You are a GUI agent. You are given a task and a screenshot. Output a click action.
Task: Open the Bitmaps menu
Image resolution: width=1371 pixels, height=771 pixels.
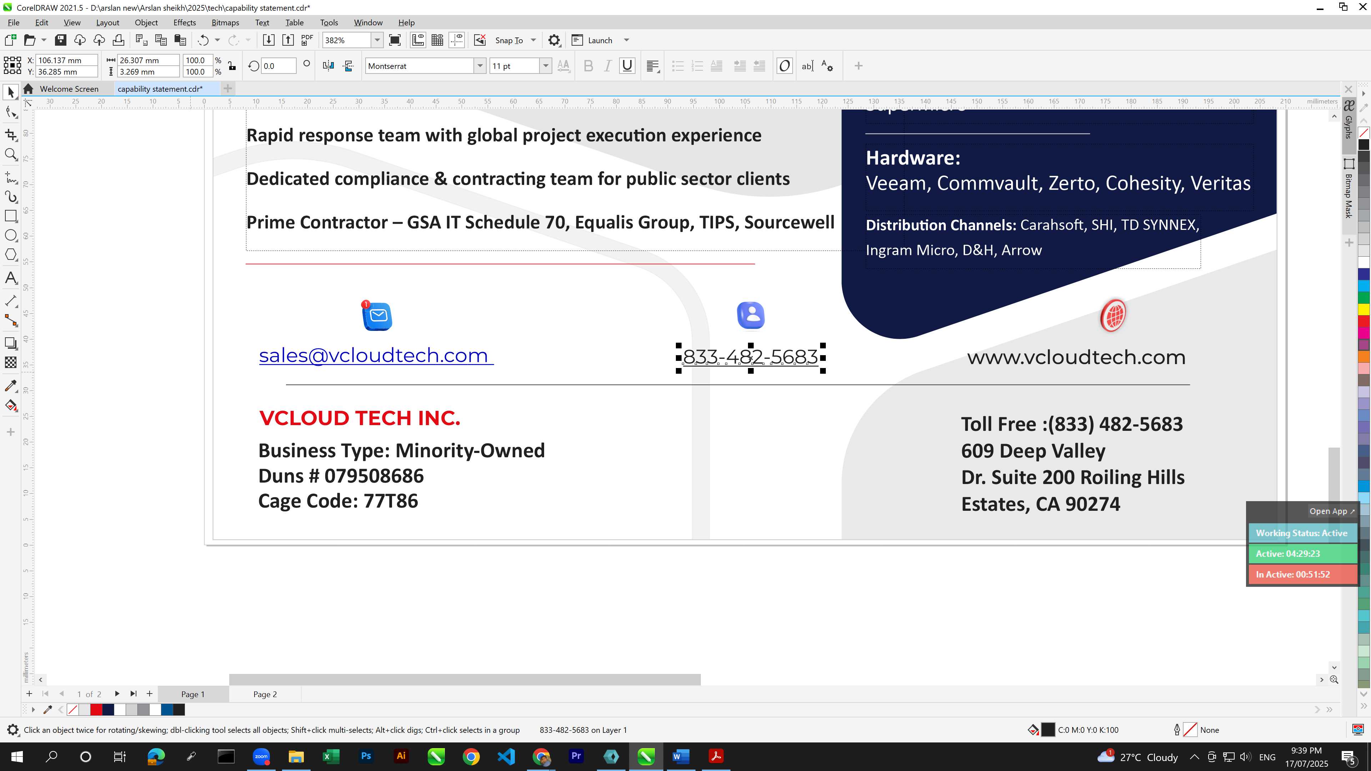point(225,22)
